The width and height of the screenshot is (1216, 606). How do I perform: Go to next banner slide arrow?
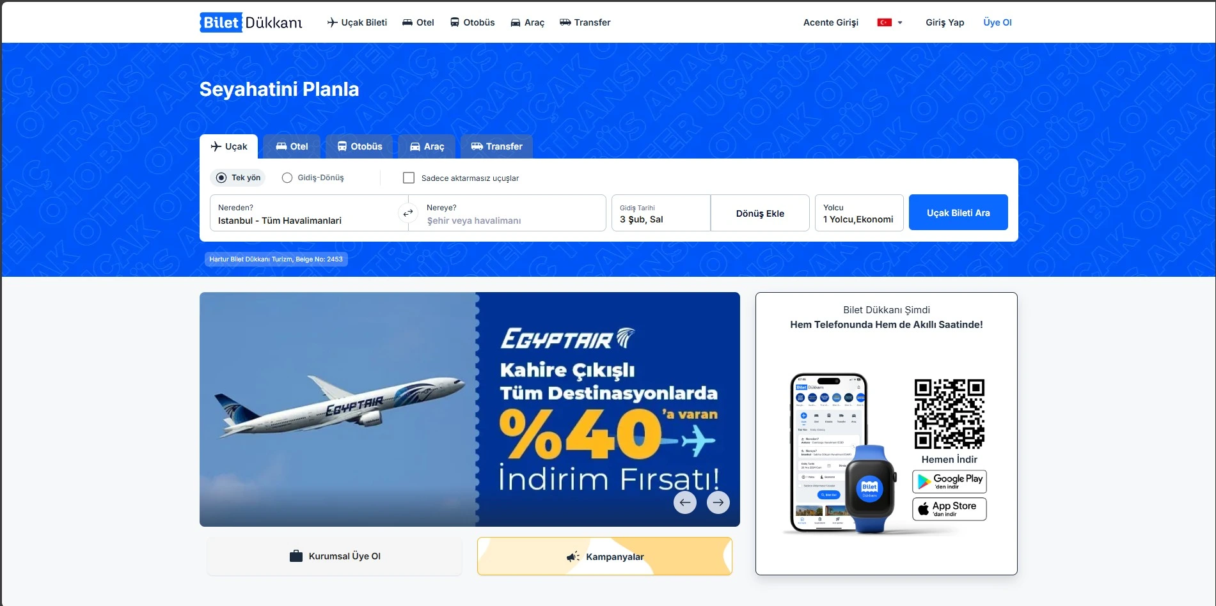click(718, 502)
